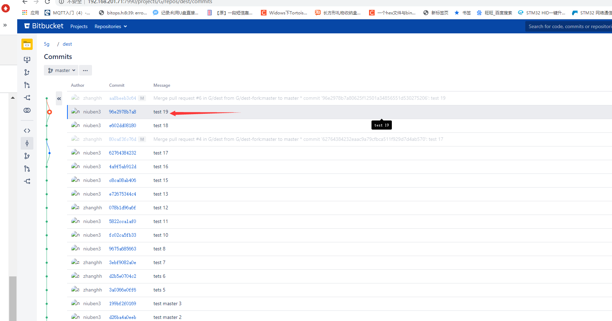This screenshot has width=612, height=321.
Task: Open the master branch selector dropdown
Action: 61,70
